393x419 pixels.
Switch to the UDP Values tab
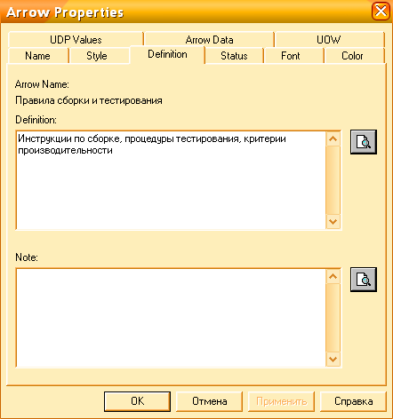(76, 40)
